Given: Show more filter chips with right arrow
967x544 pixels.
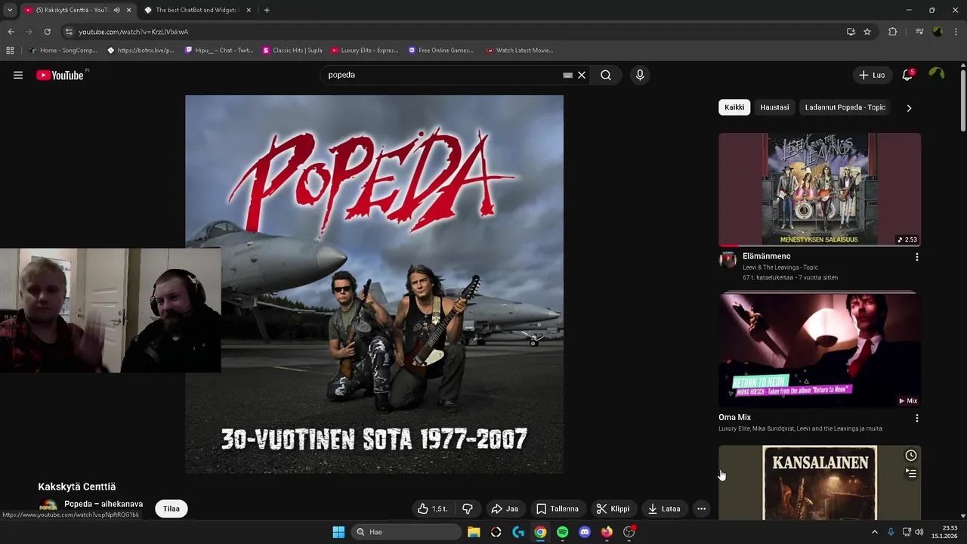Looking at the screenshot, I should (909, 108).
